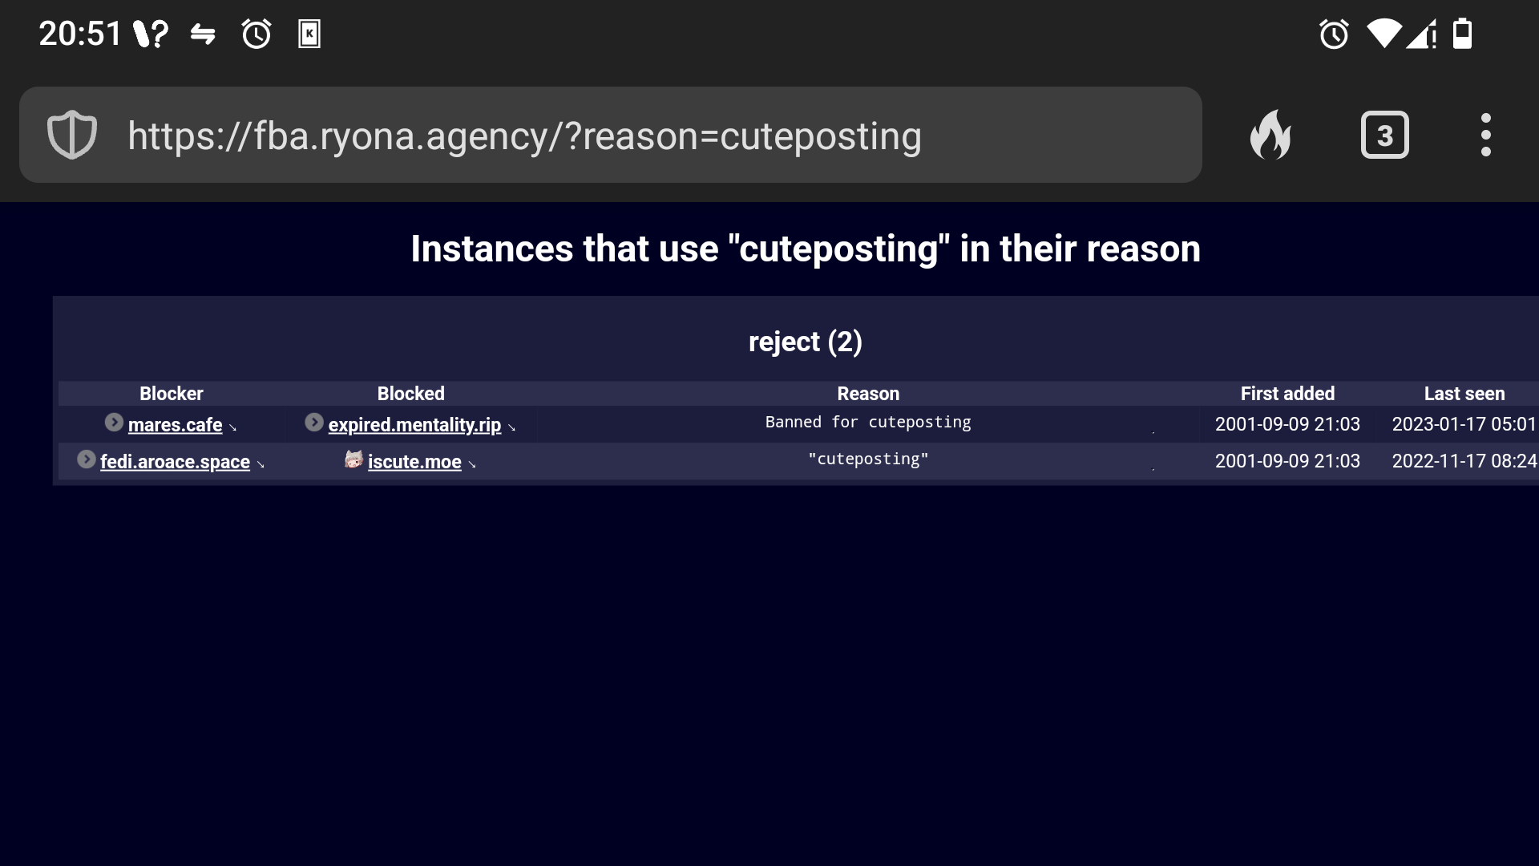1539x866 pixels.
Task: Open the mares.cafe blocker link
Action: [175, 425]
